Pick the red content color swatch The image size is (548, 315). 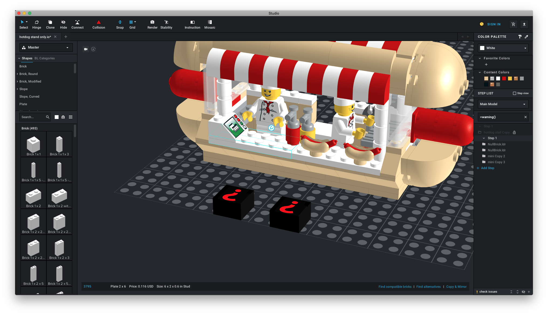504,78
